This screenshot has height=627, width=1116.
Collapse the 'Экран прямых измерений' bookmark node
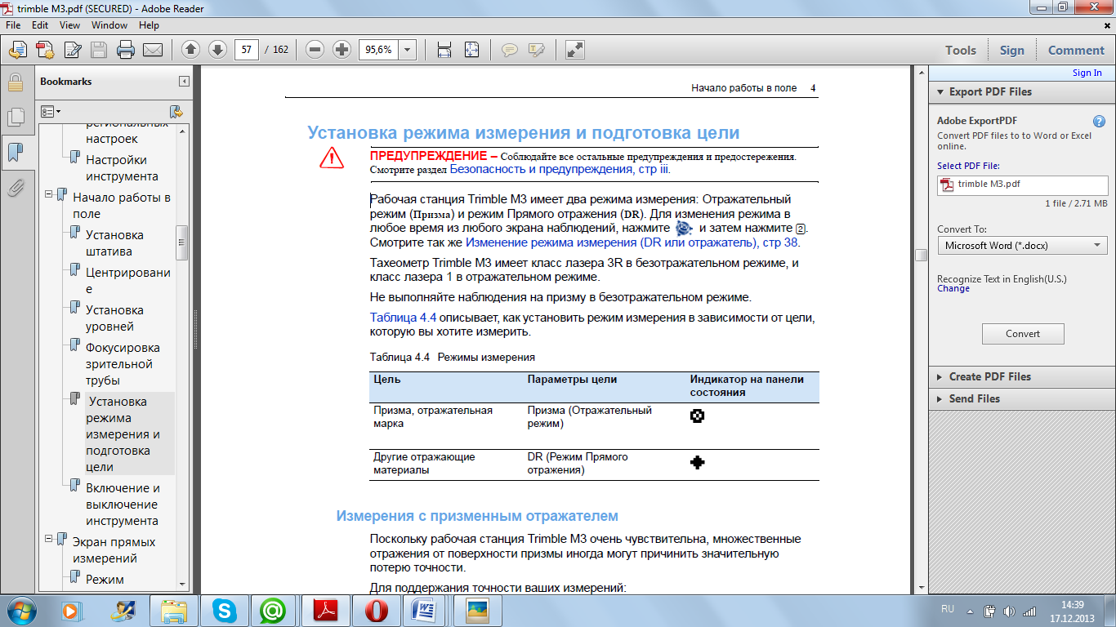[x=49, y=539]
